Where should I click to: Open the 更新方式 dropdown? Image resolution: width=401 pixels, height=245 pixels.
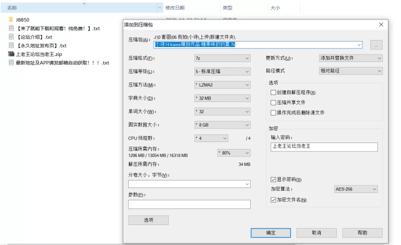[351, 58]
